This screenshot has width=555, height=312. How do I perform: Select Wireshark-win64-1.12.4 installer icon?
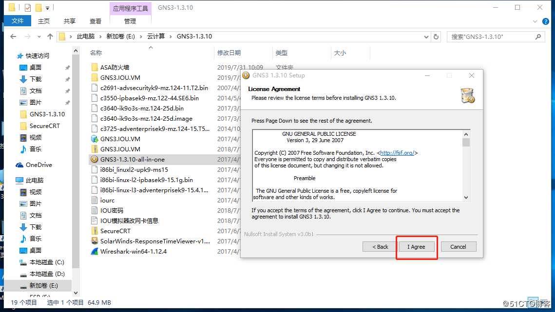[x=95, y=252]
